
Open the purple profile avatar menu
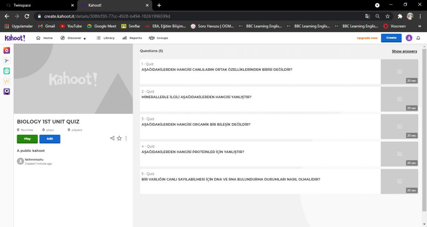pyautogui.click(x=409, y=38)
